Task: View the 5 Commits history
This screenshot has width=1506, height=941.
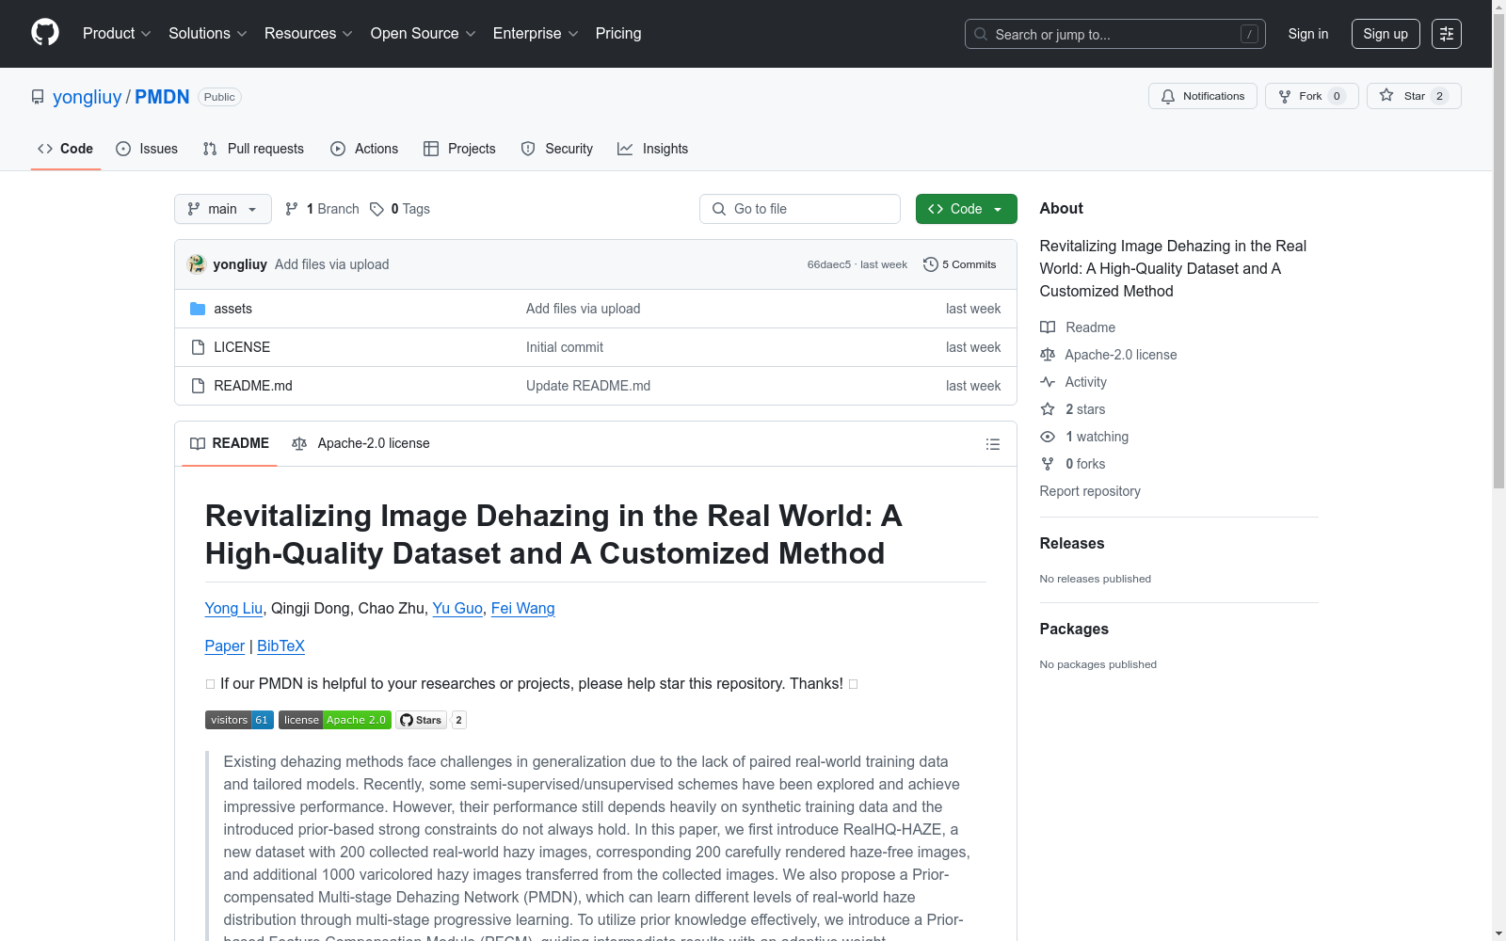Action: tap(960, 264)
